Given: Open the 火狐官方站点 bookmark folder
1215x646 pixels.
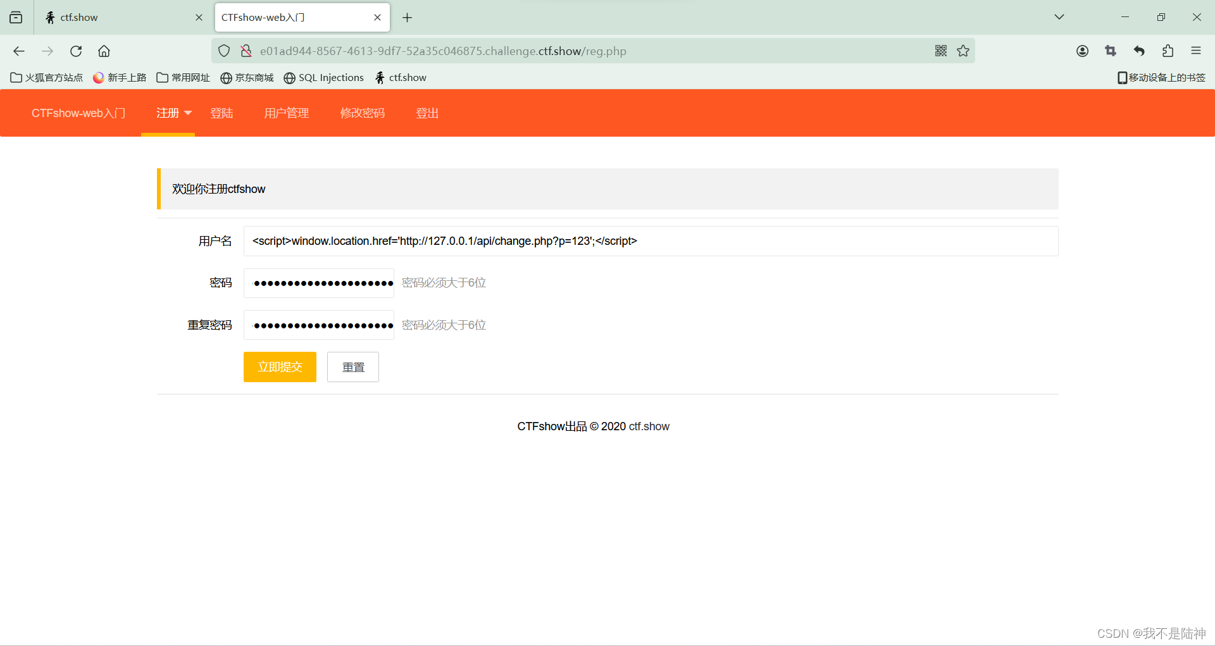Looking at the screenshot, I should (x=47, y=78).
